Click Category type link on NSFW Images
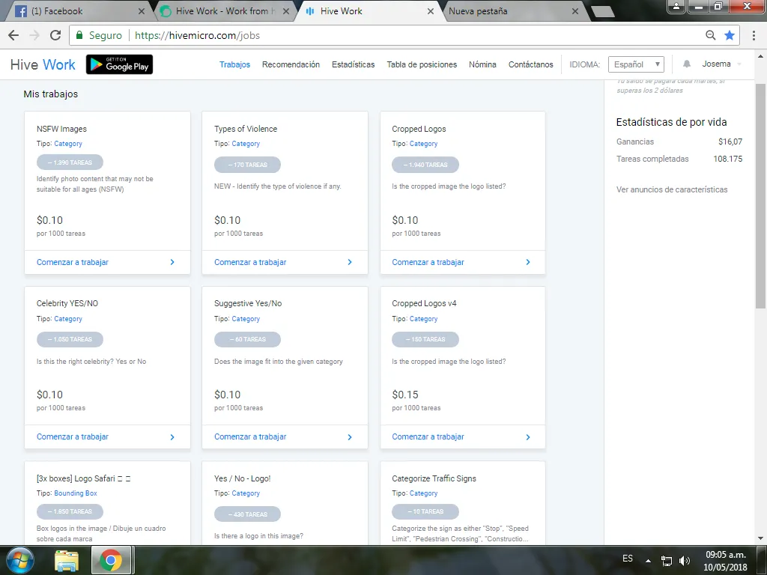 [68, 144]
